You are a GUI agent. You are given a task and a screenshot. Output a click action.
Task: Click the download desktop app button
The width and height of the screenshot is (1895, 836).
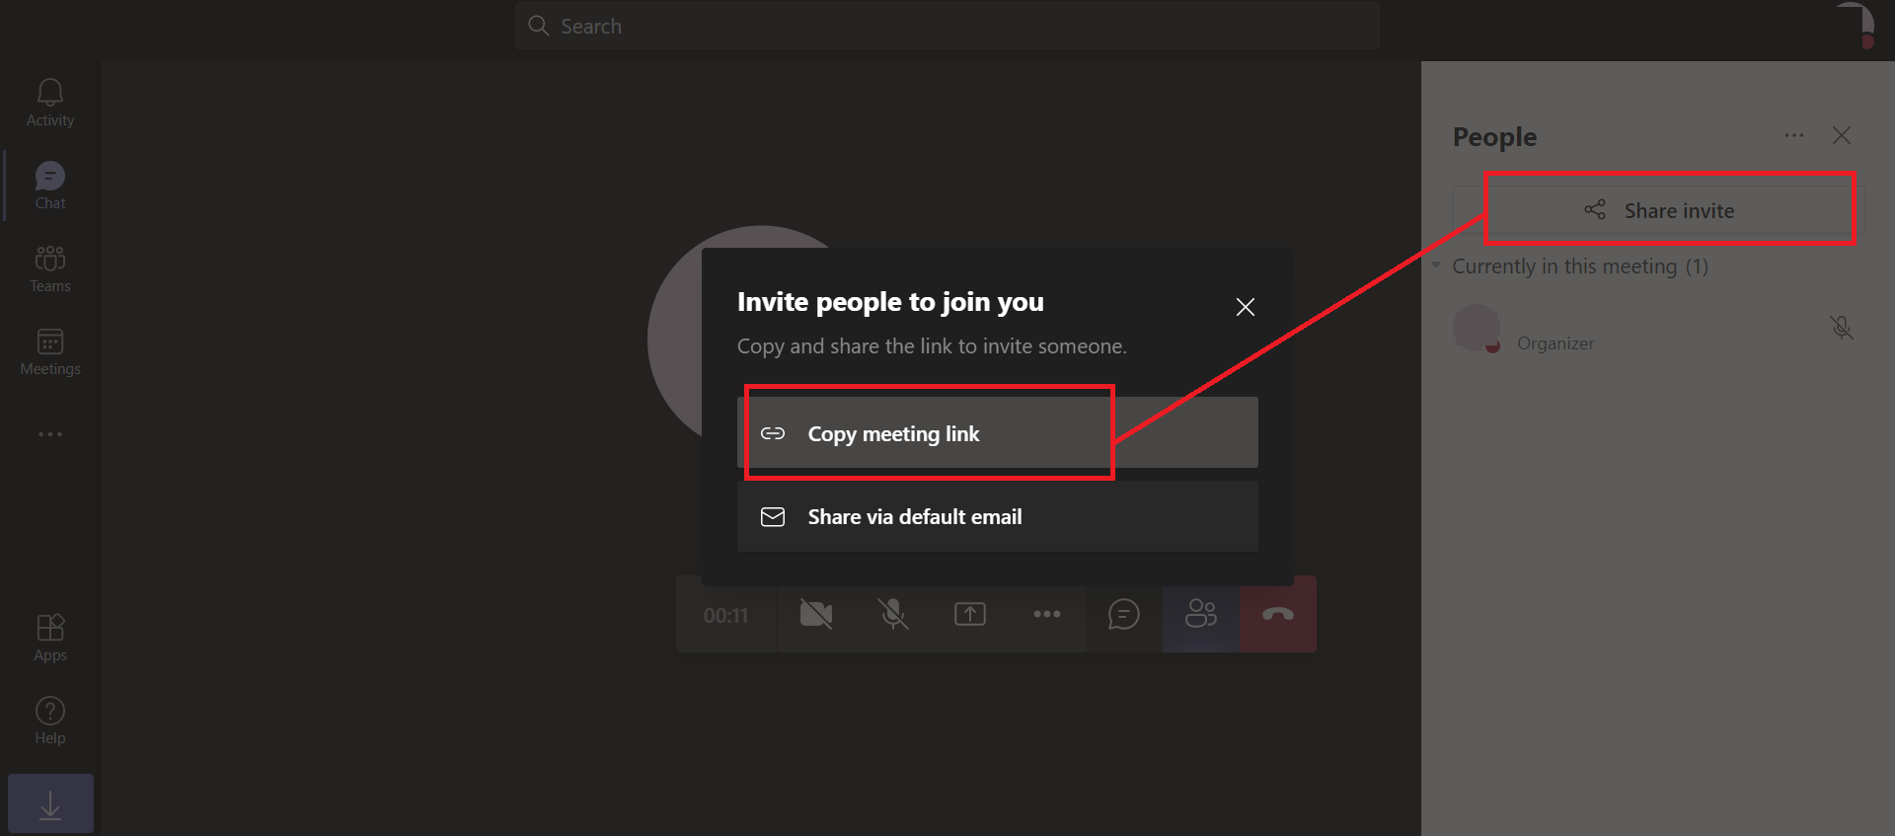point(50,803)
